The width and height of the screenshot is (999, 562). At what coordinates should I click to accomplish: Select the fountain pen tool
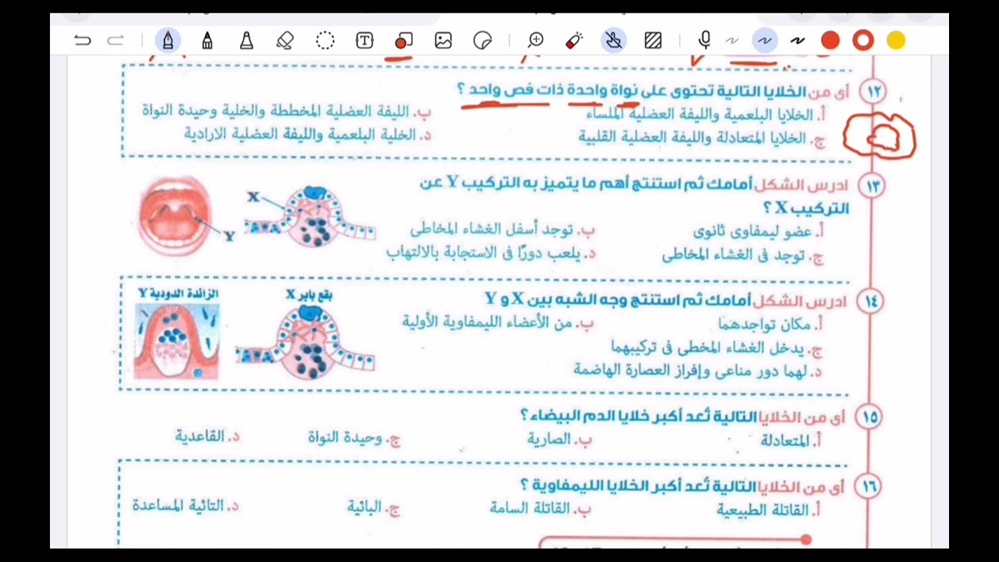click(168, 41)
